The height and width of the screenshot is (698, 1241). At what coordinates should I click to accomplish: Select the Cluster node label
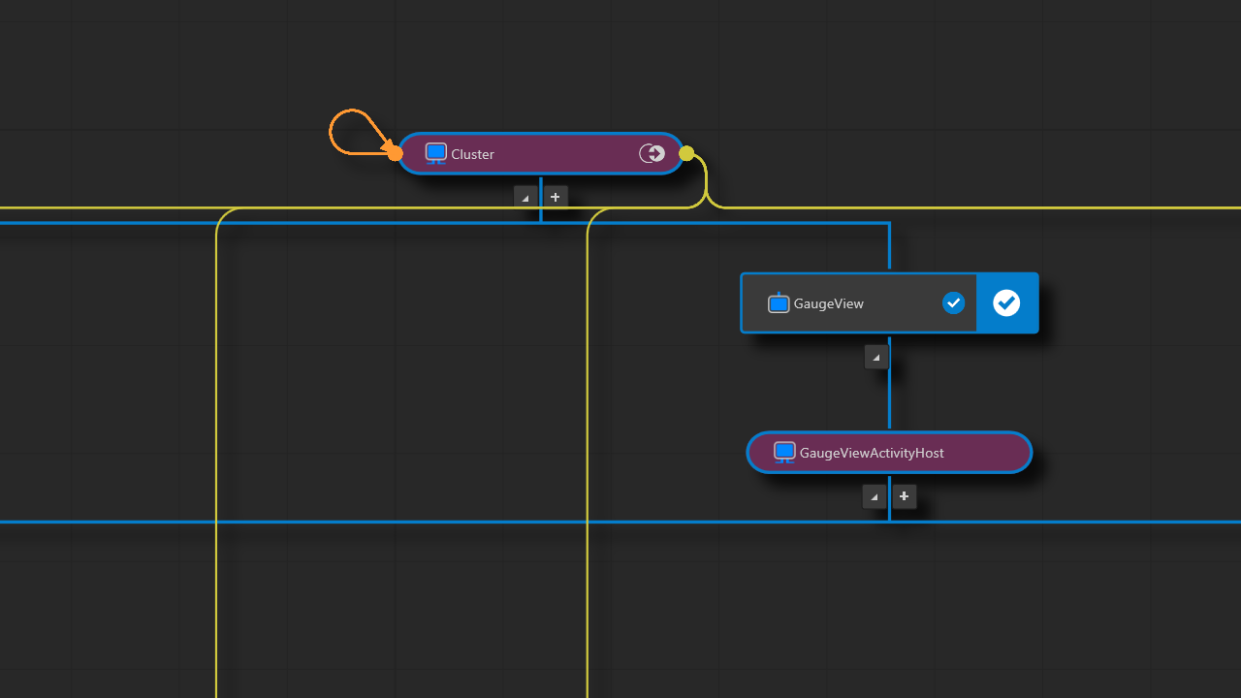(x=472, y=154)
